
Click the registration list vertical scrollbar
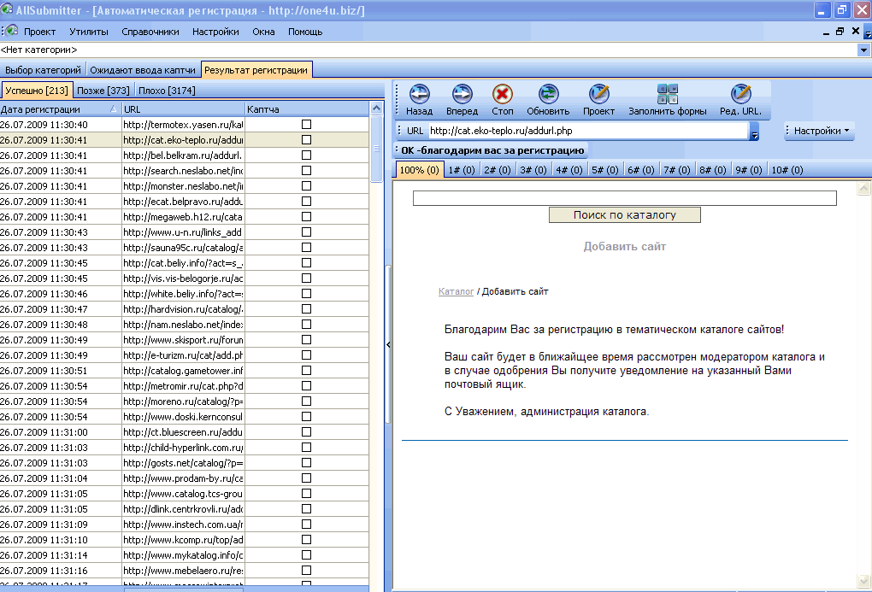click(x=377, y=342)
